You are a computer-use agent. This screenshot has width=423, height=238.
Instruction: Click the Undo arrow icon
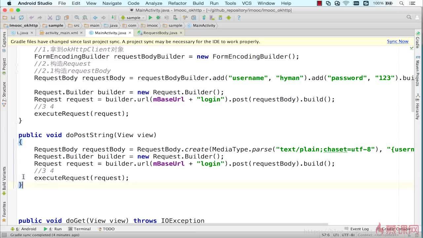[x=31, y=18]
